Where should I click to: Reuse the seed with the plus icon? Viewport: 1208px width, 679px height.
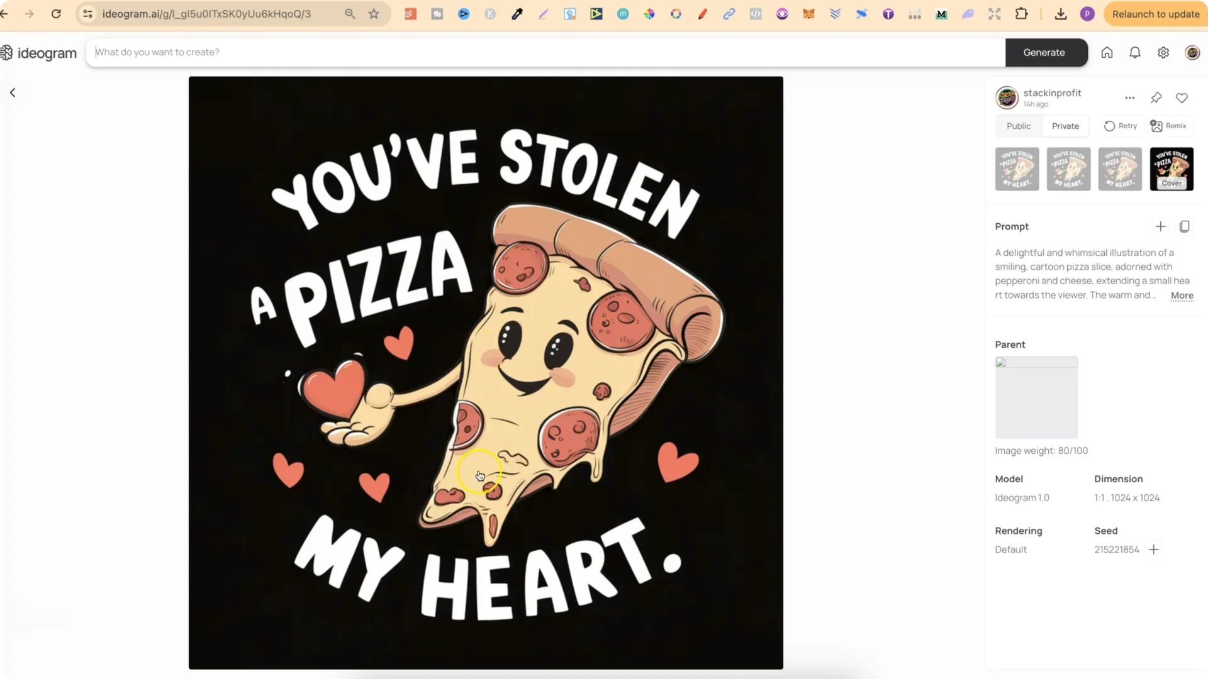(x=1153, y=549)
